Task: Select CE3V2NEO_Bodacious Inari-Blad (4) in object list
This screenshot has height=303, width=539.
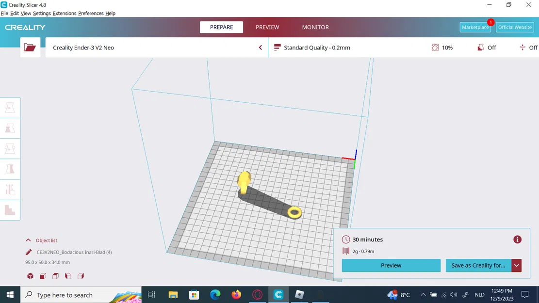Action: tap(74, 252)
